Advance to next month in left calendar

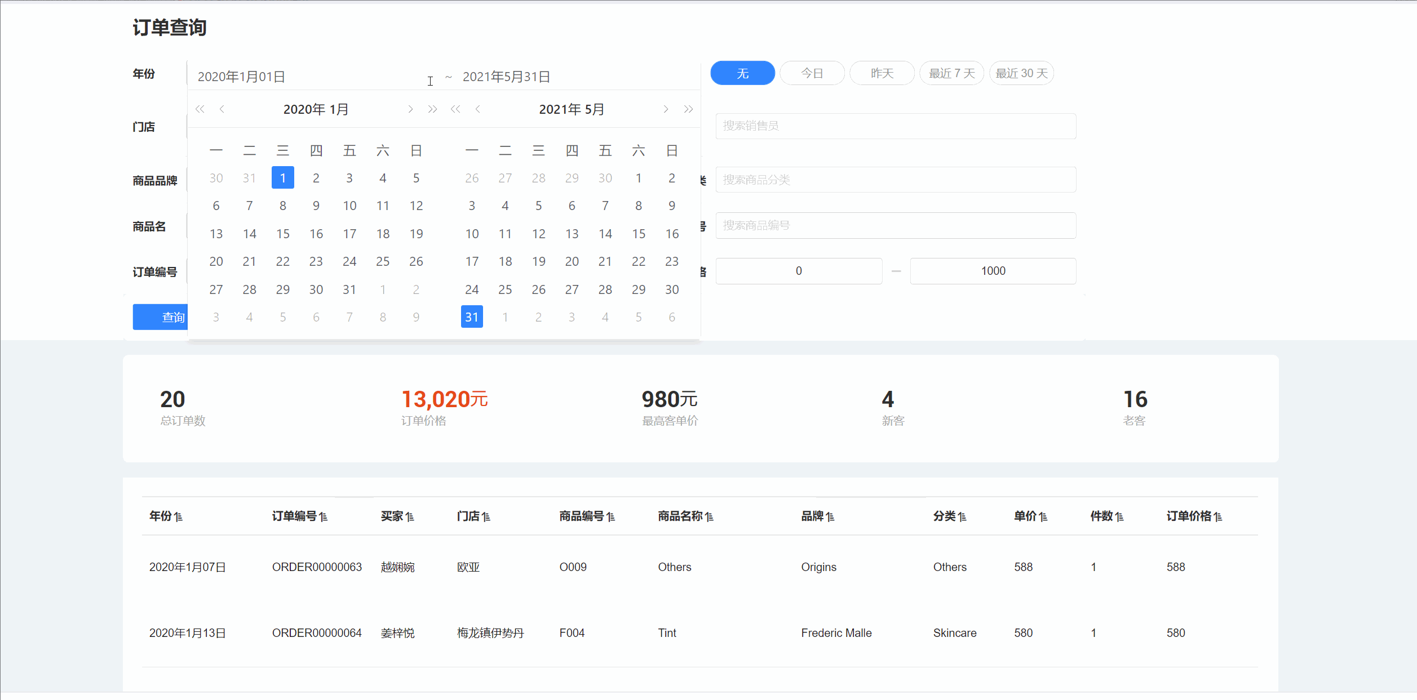410,109
